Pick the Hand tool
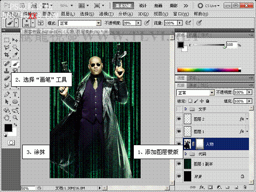This screenshot has height=192, width=256. 6,117
